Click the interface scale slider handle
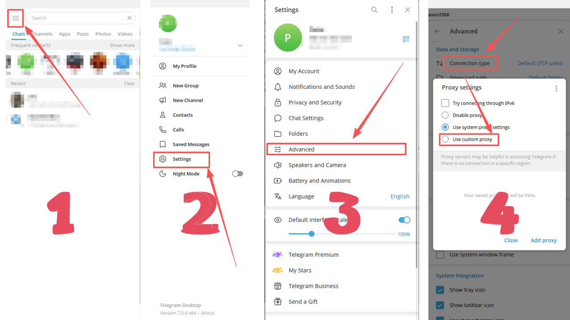Viewport: 570px width, 320px height. [311, 234]
